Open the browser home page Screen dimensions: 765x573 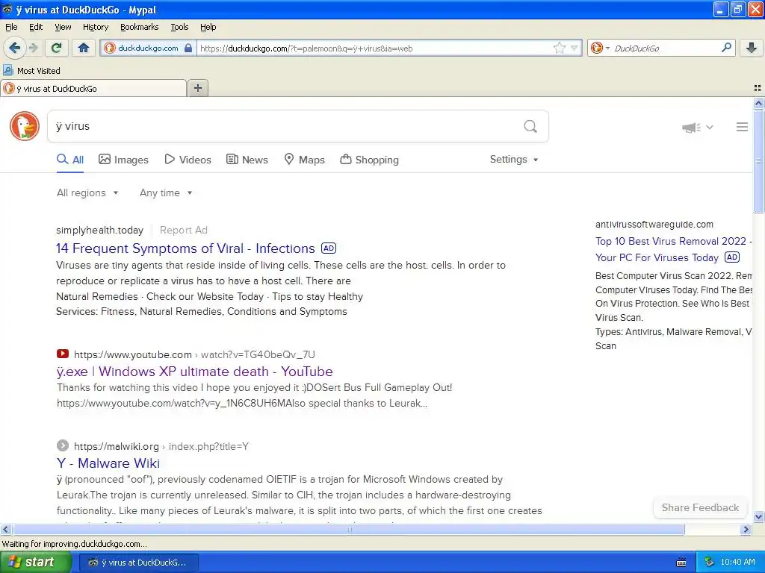[84, 48]
